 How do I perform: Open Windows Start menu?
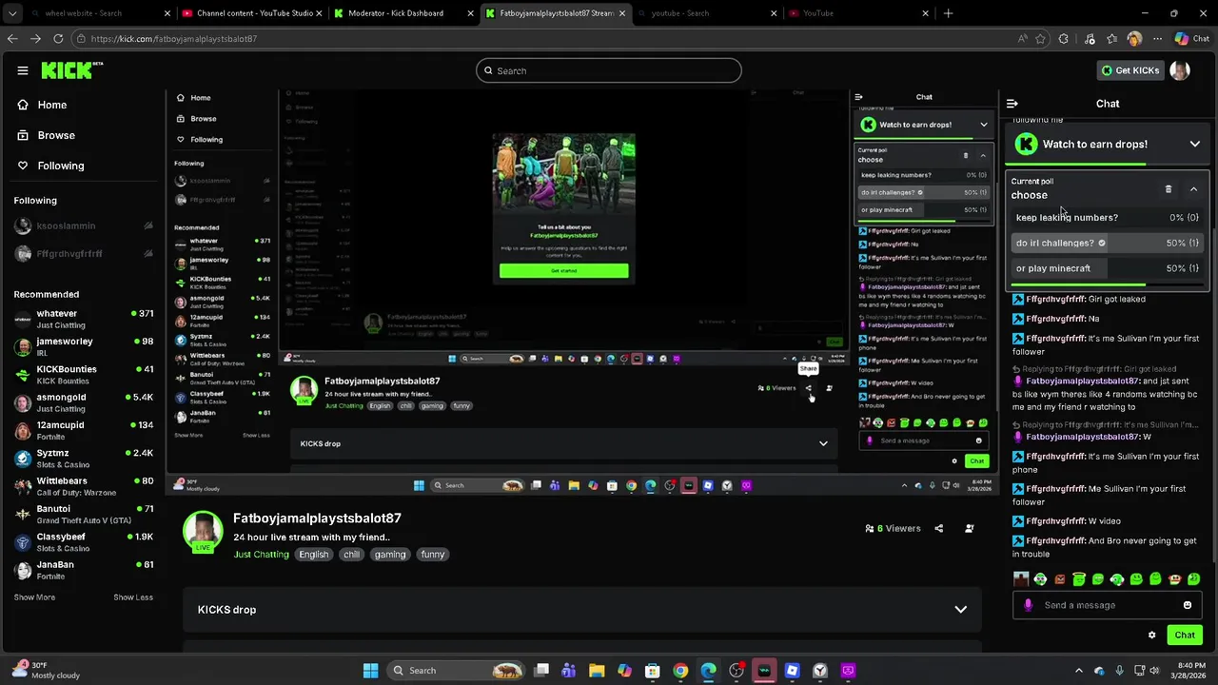tap(370, 671)
